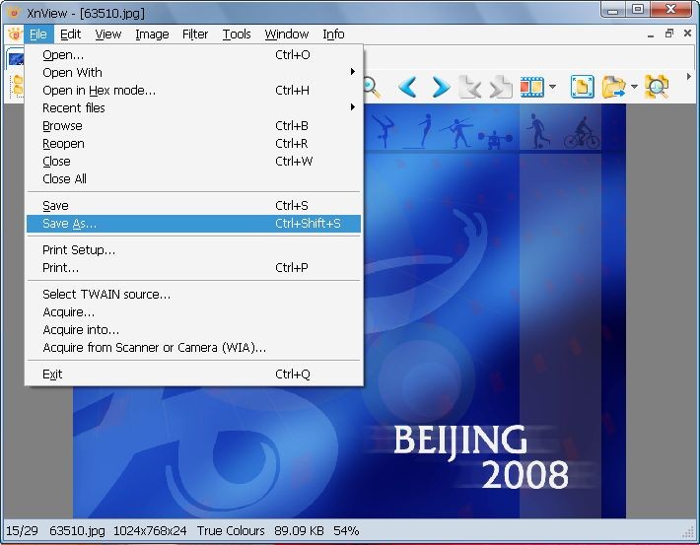
Task: Go to the previous image with the blue left arrow
Action: 407,87
